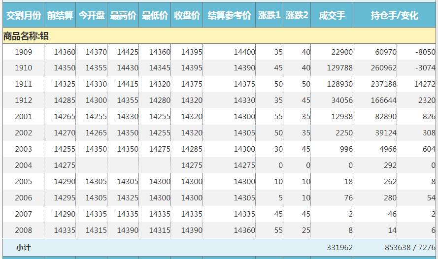Click volume value 129788 in 1910 row
This screenshot has height=259, width=438.
[339, 68]
